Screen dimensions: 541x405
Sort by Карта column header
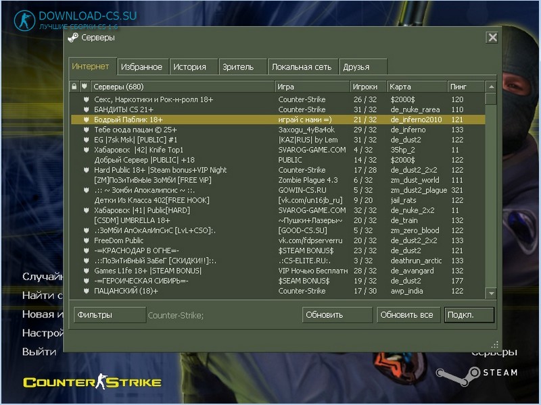pyautogui.click(x=417, y=87)
